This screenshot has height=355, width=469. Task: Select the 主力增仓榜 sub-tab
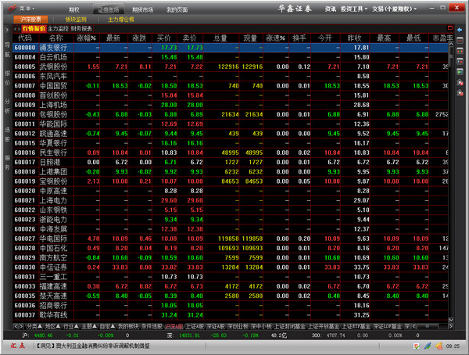[x=121, y=20]
